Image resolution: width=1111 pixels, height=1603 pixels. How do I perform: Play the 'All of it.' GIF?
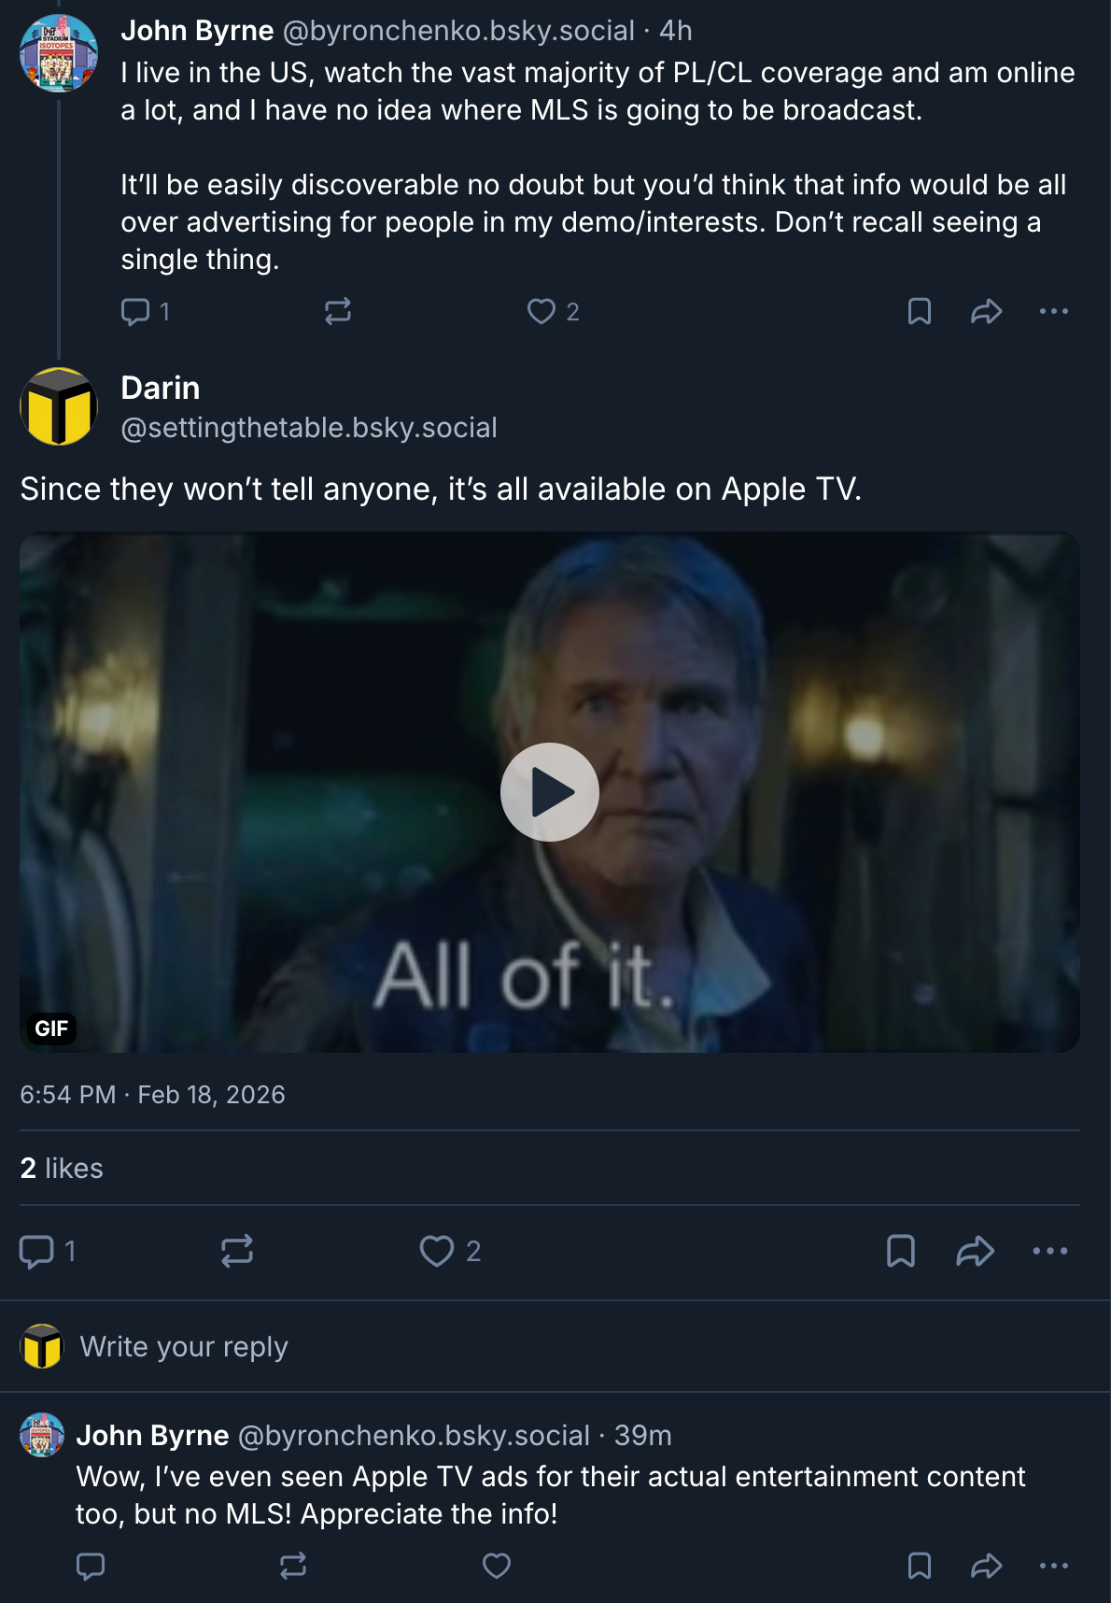click(550, 792)
